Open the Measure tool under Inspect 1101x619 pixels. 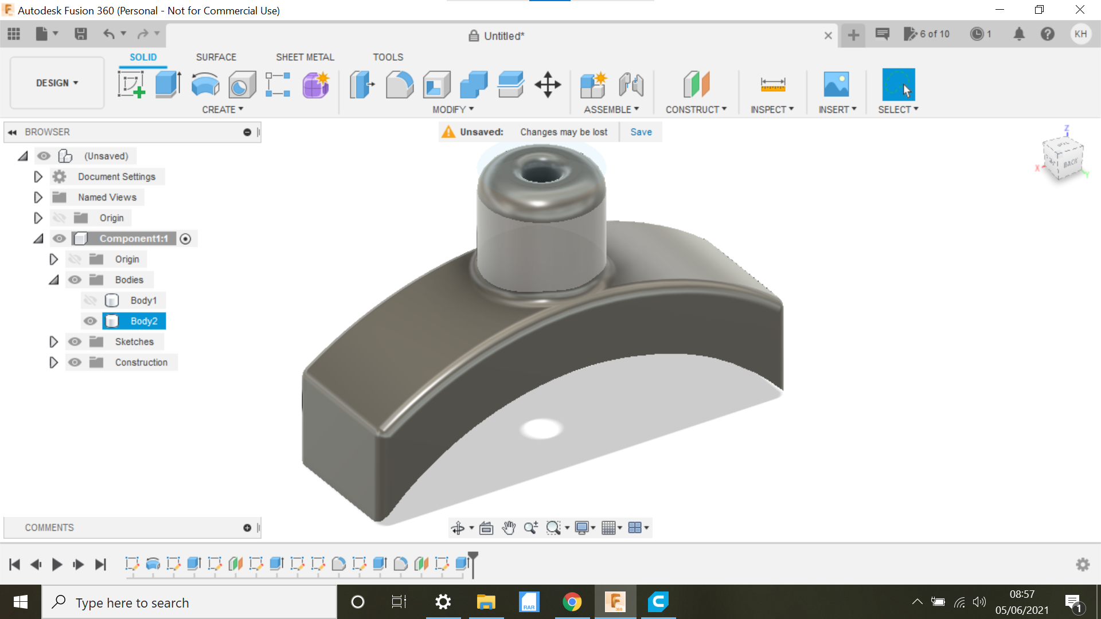(772, 84)
